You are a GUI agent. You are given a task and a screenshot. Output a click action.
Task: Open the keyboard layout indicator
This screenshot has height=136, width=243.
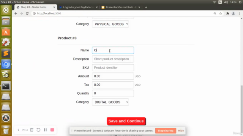point(220,2)
